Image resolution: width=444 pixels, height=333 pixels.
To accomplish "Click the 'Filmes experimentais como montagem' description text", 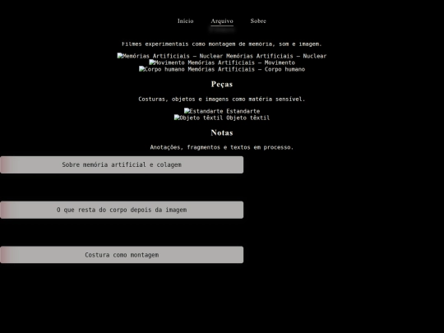I will pos(222,44).
